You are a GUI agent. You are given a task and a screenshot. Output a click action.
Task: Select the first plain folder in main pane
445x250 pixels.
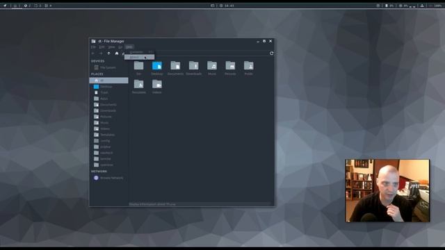coord(139,68)
